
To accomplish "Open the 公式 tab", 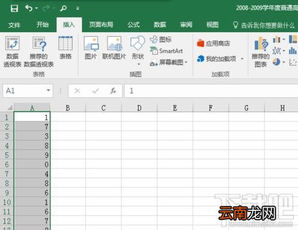I will (134, 24).
